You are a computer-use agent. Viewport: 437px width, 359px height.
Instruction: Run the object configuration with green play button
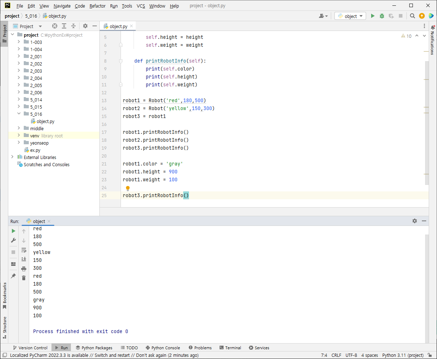(x=373, y=16)
